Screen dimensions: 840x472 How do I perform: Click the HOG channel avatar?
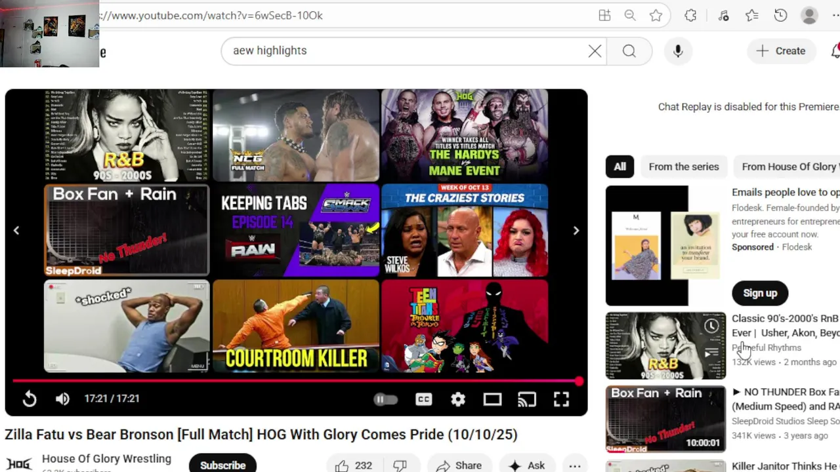click(x=18, y=464)
